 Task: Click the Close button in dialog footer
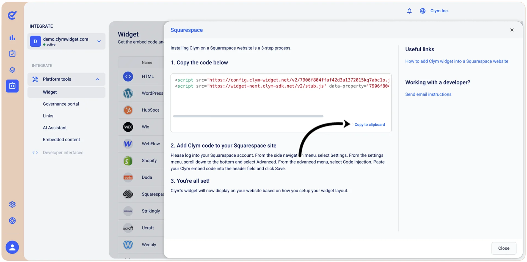coord(504,248)
